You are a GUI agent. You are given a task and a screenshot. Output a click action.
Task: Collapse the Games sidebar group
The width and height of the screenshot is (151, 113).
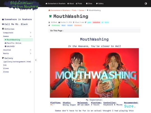pyautogui.click(x=17, y=36)
